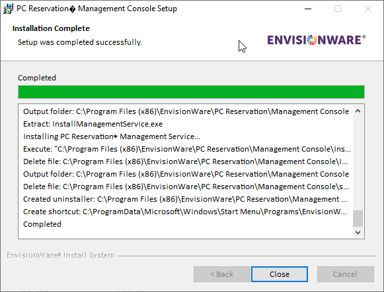Click the EnvisionWare logo
Screen dimensions: 384x292
coord(317,40)
